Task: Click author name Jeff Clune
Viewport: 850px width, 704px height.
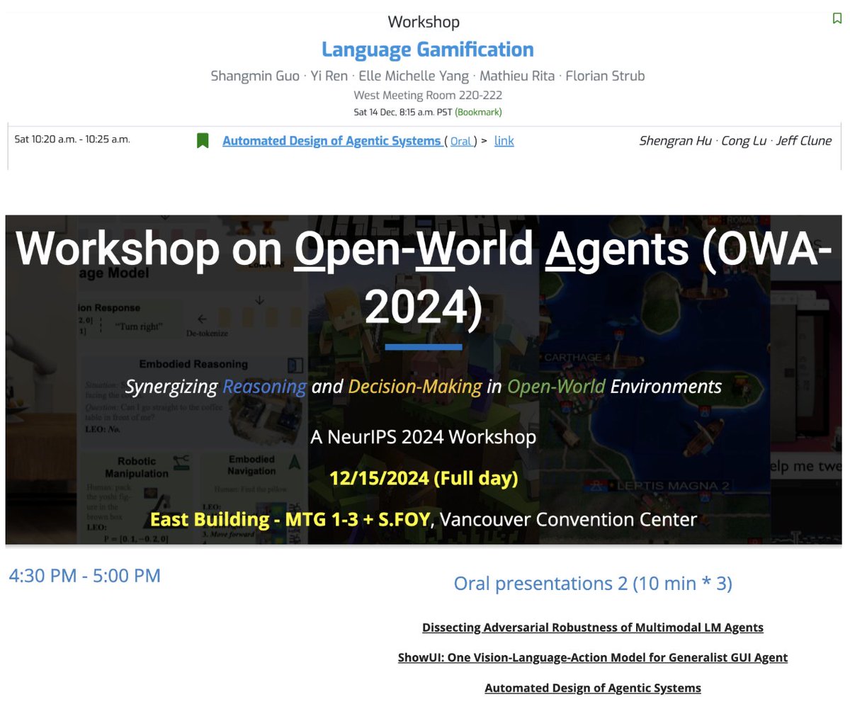Action: tap(805, 141)
